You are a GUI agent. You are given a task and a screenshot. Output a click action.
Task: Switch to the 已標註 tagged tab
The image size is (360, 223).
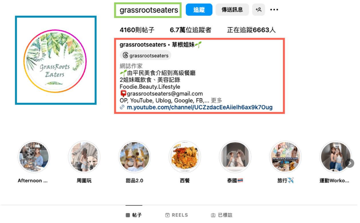222,215
